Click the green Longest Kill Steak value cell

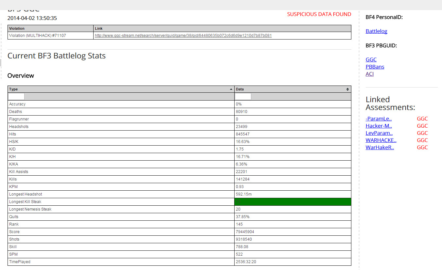[x=293, y=202]
